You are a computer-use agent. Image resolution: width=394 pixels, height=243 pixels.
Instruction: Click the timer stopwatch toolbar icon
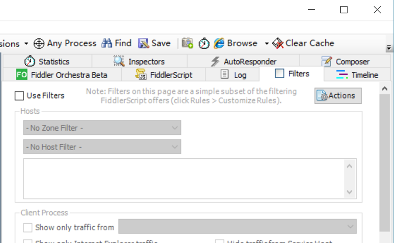coord(204,43)
